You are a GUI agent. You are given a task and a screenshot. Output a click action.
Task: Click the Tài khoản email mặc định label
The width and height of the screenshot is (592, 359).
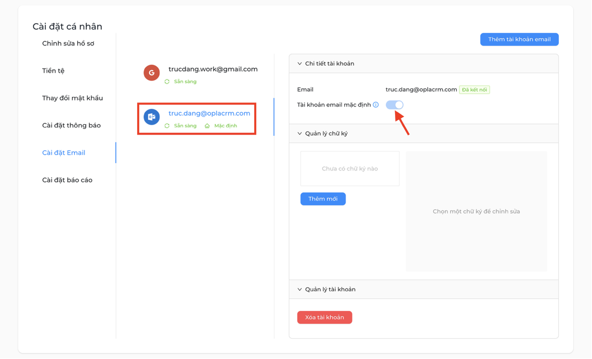[334, 105]
